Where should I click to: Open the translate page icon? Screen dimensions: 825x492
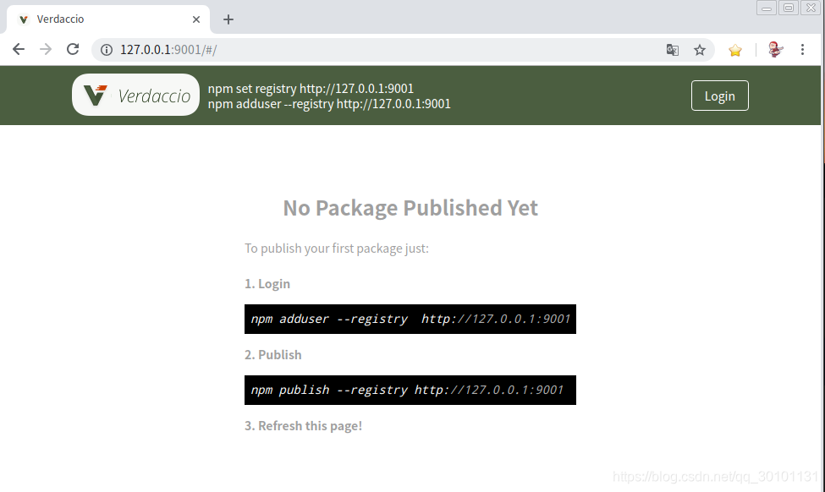point(673,50)
